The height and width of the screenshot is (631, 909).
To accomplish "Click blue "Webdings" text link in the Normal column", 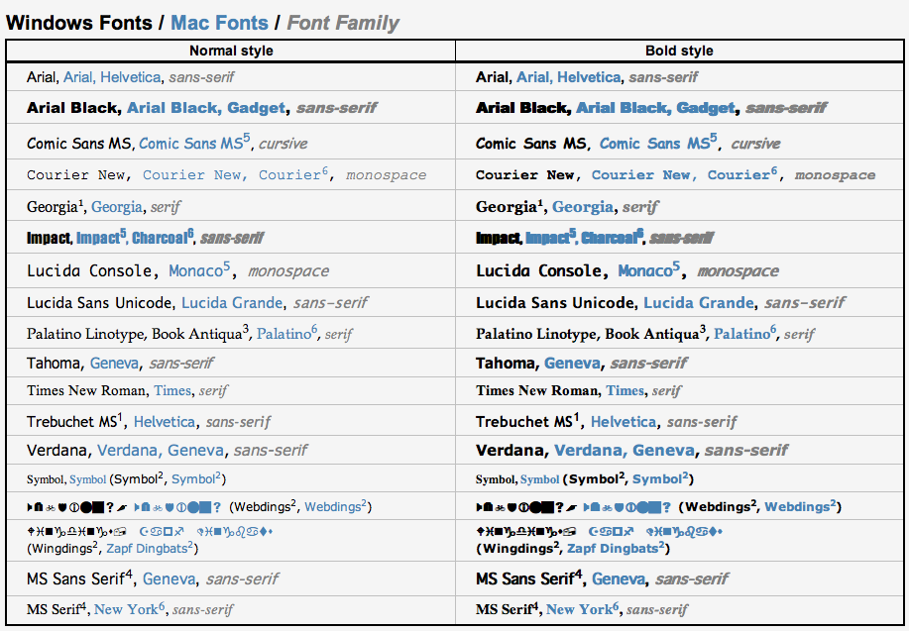I will point(332,507).
